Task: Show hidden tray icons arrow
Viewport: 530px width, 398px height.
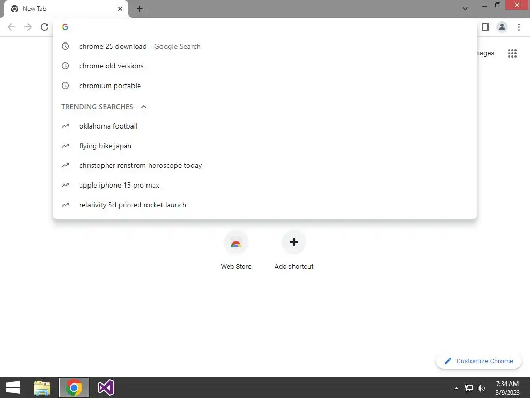Action: (x=456, y=388)
